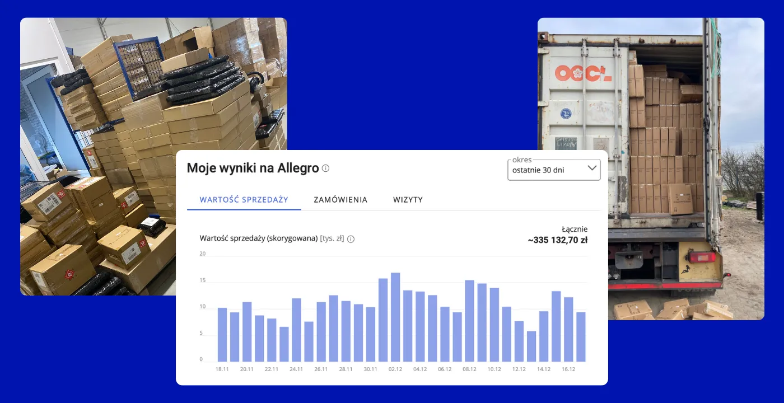Click the chevron arrow in okres selector
Screen dimensions: 784x403
pos(592,168)
